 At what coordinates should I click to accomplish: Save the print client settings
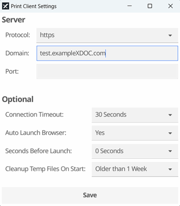90,195
